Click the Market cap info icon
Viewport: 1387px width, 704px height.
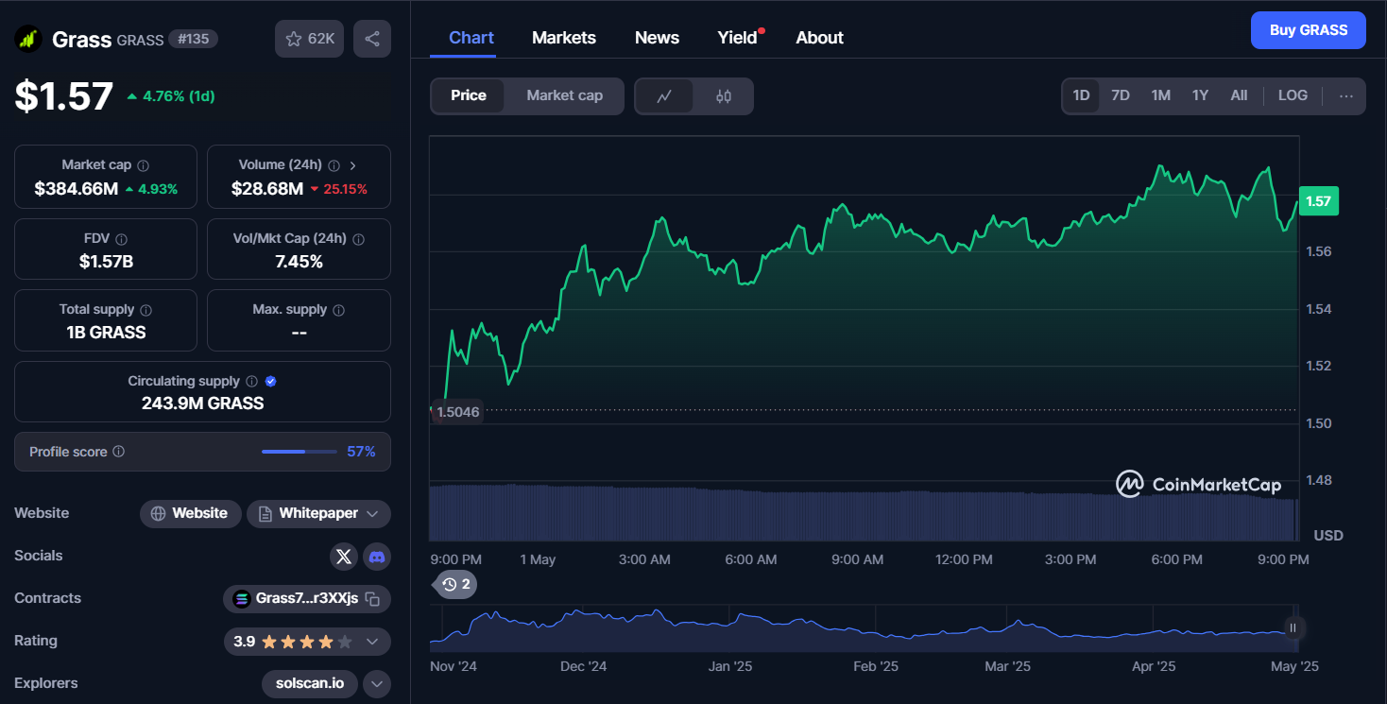click(143, 165)
